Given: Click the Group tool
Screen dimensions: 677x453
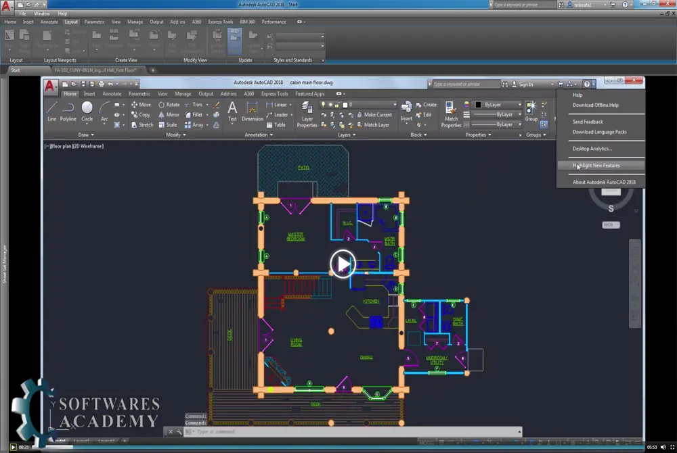Looking at the screenshot, I should coord(531,111).
